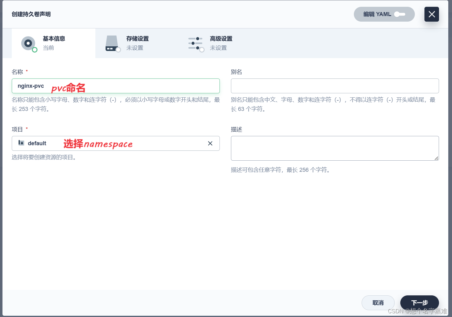452x317 pixels.
Task: Click the 创建持久卷声明 dialog title
Action: coord(31,14)
